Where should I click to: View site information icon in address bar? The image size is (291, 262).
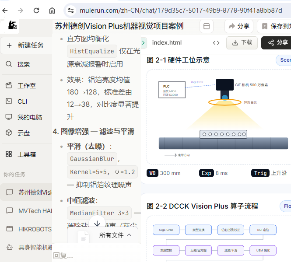coord(71,10)
